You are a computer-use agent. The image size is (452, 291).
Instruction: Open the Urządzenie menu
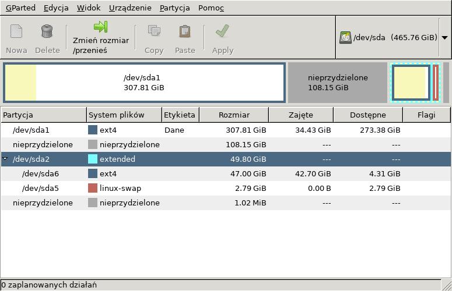[x=130, y=8]
